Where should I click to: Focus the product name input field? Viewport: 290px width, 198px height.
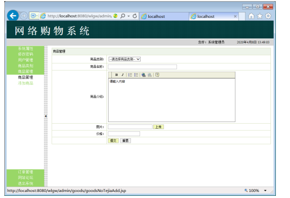142,67
